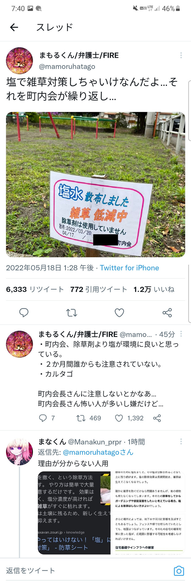This screenshot has height=583, width=191.
Task: Open the salt water sign photo
Action: click(x=95, y=185)
